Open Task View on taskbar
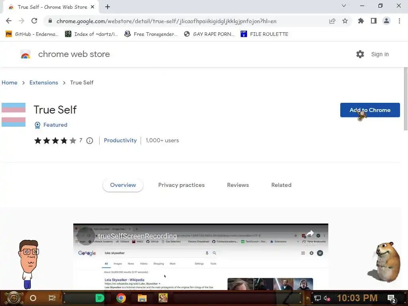Viewport: 408px width, 306px height. coord(52,298)
